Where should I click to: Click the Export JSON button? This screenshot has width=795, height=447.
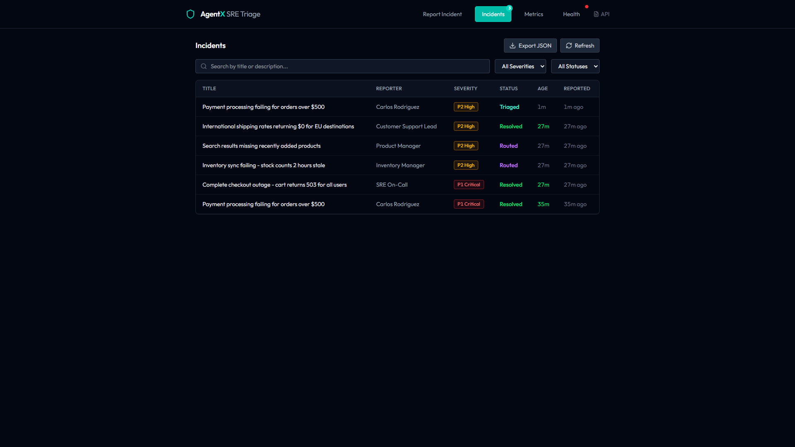[530, 46]
